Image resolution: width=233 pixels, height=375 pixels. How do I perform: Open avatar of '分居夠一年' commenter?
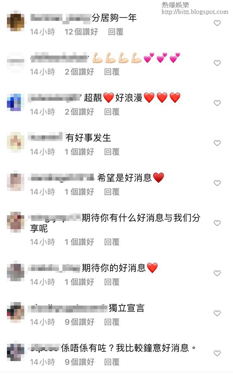15,22
